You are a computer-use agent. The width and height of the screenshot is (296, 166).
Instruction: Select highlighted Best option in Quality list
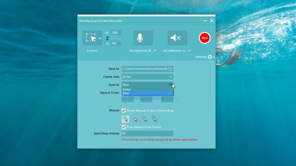148,93
